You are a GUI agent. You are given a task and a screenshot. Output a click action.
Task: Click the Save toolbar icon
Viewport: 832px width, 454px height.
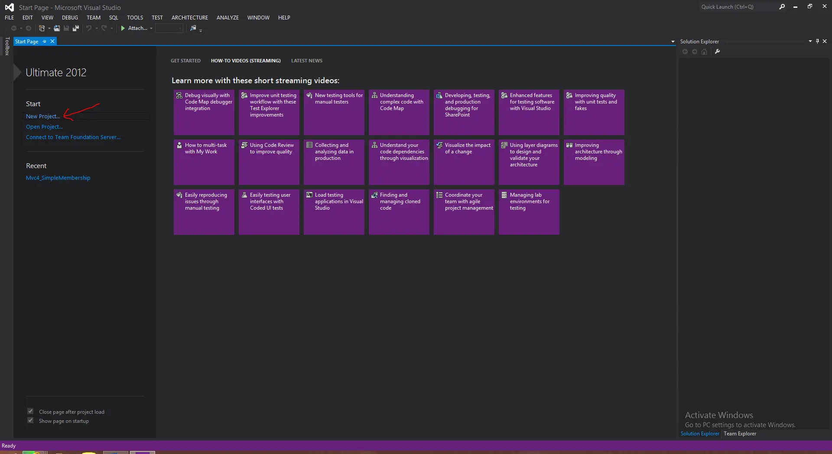[x=66, y=28]
